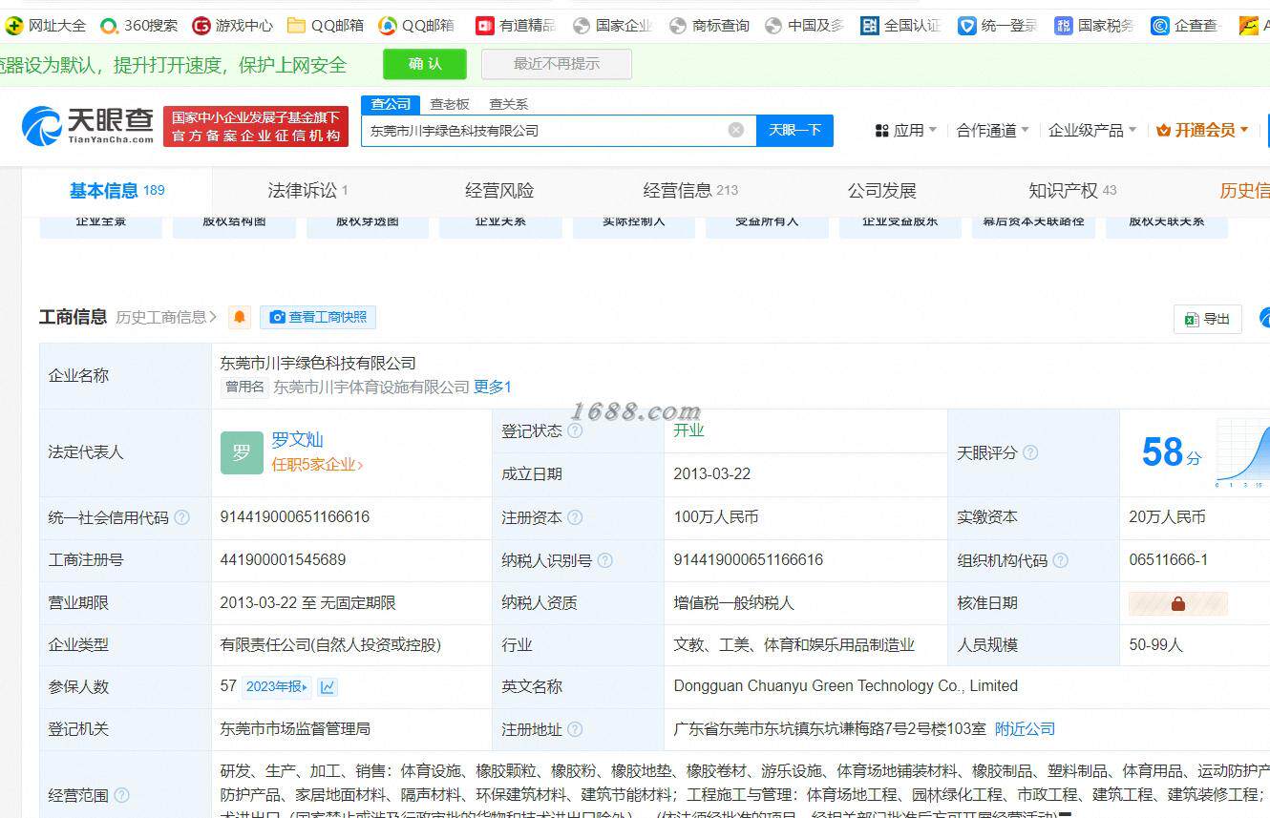Screen dimensions: 1270x818
Task: Switch to the 经营信息 tab
Action: (690, 191)
